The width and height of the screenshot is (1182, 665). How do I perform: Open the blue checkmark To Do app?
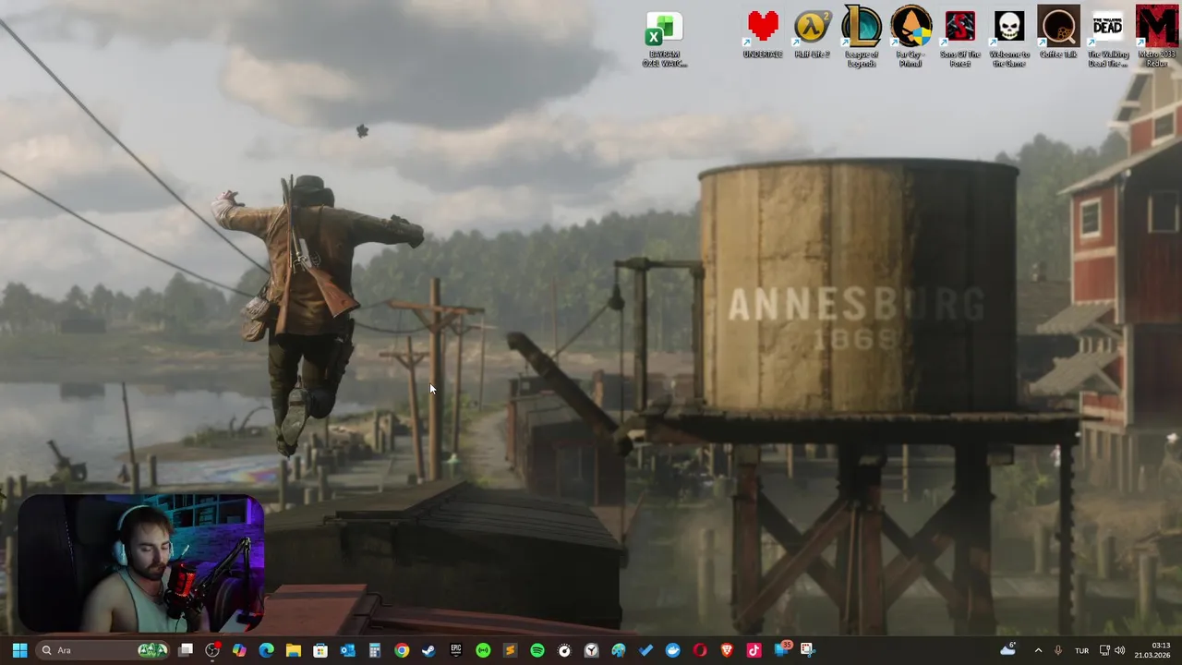[x=645, y=650]
